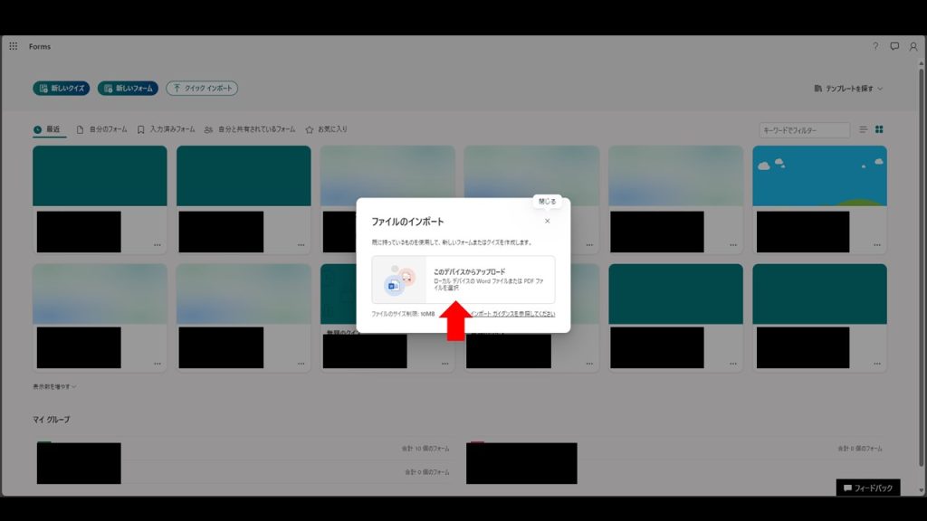The width and height of the screenshot is (927, 521).
Task: Open the インポート ガイダンス link
Action: (511, 314)
